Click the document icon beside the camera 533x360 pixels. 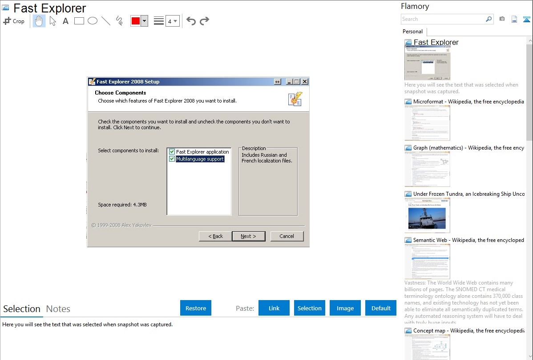click(x=514, y=19)
